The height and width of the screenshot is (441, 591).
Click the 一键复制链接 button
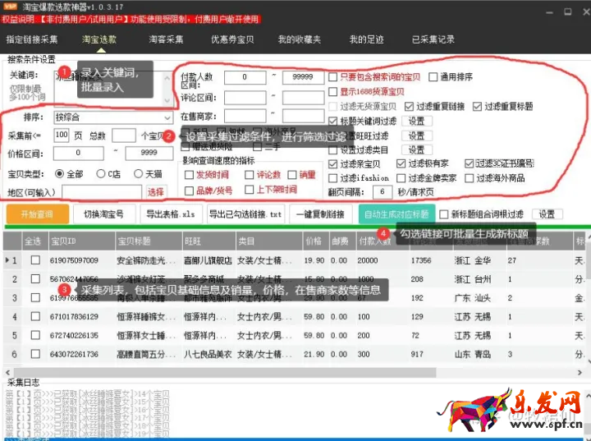(321, 214)
